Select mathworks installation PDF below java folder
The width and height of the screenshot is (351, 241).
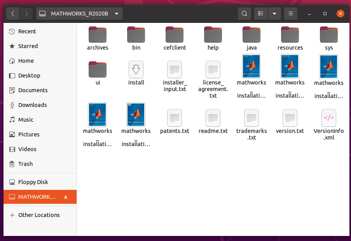[x=251, y=76]
